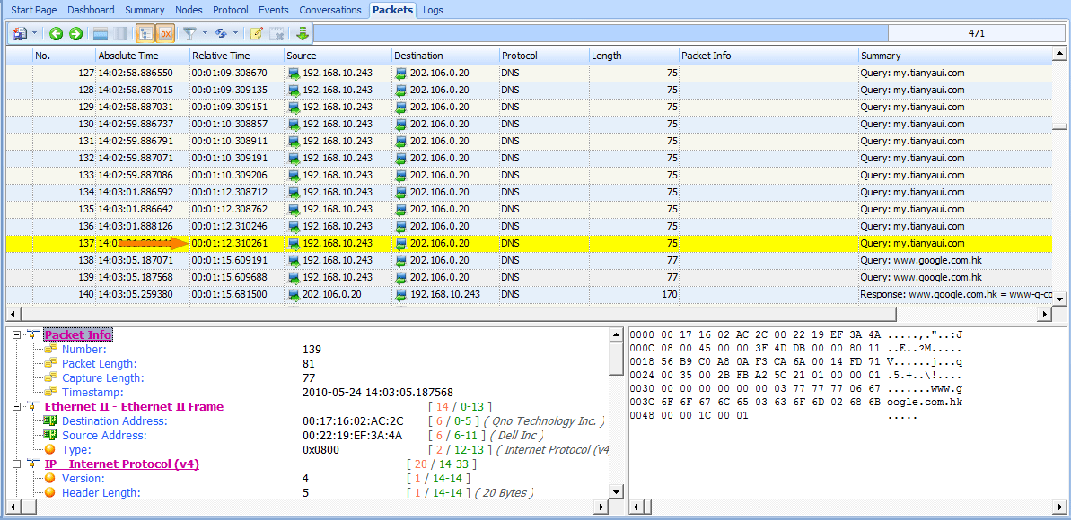The width and height of the screenshot is (1071, 520).
Task: Select the Header Length field
Action: point(101,493)
